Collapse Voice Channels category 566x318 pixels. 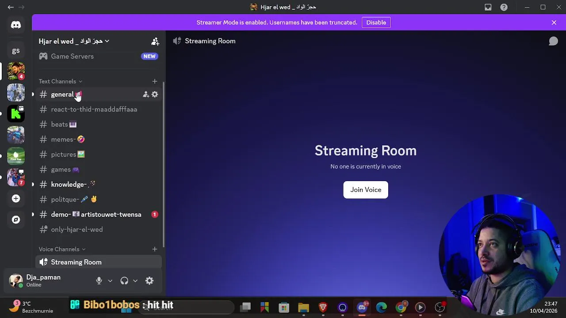(x=62, y=249)
